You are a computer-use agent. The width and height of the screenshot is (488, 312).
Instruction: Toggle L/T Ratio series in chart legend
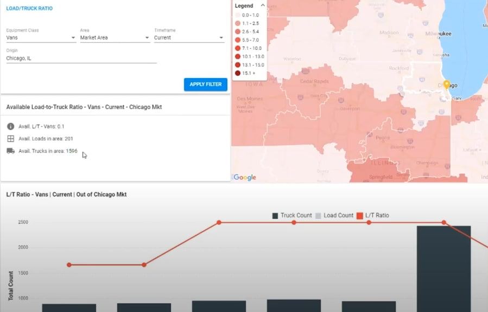click(x=372, y=216)
